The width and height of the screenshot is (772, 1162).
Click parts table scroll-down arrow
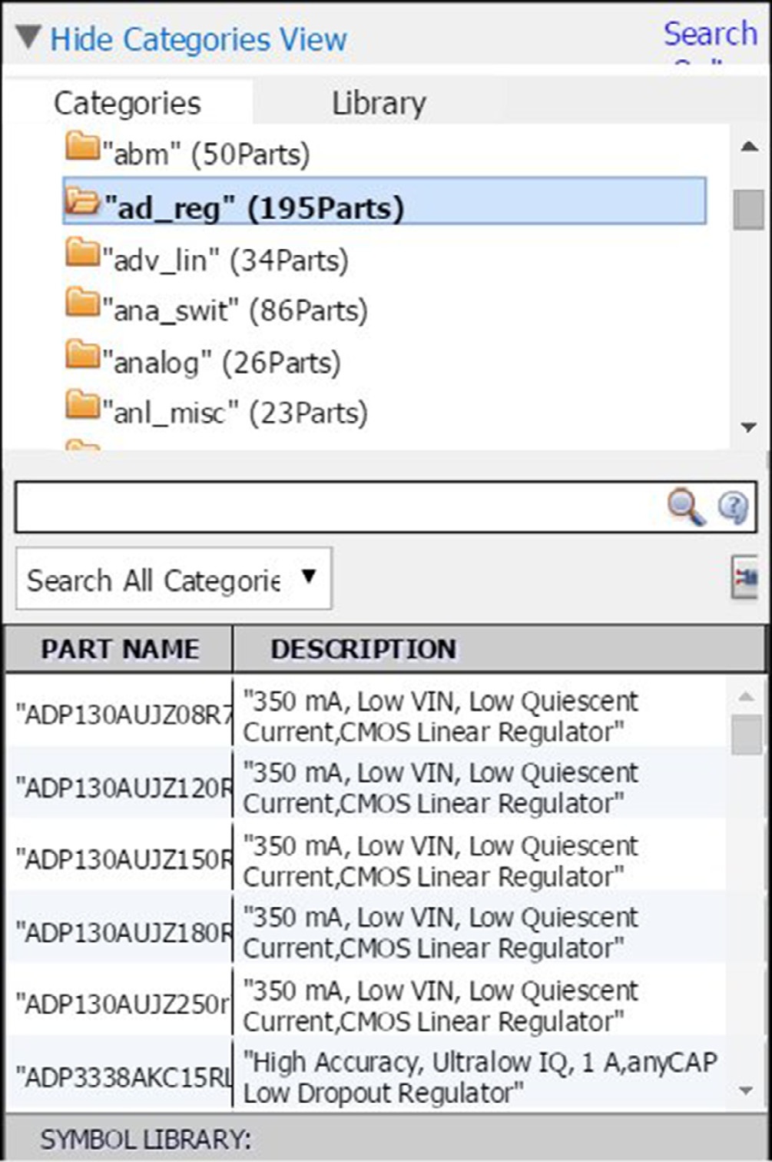(x=746, y=1091)
